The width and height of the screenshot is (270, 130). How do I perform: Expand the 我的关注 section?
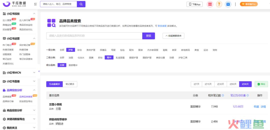[x=34, y=128]
